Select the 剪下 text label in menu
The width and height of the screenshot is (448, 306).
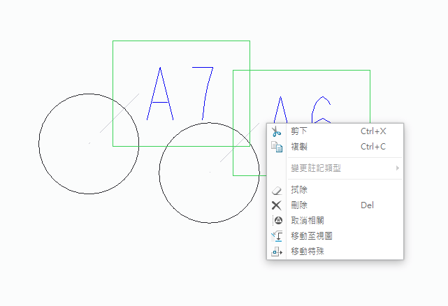pyautogui.click(x=299, y=131)
